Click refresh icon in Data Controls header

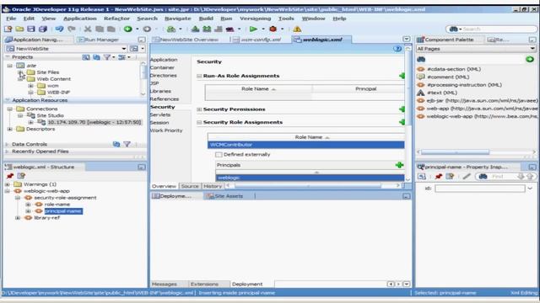116,144
